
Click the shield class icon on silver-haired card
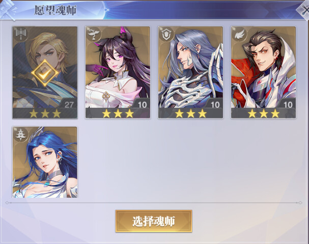[166, 34]
